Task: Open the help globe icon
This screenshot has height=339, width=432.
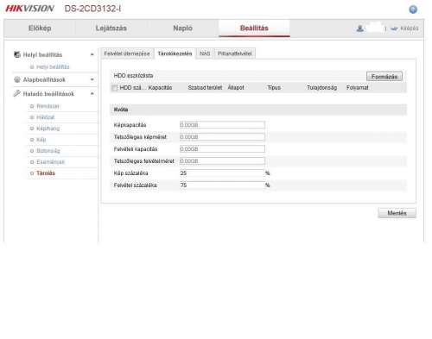Action: [x=413, y=9]
